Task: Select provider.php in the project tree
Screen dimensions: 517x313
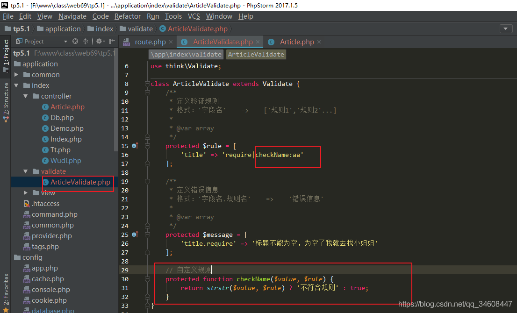Action: (x=48, y=236)
